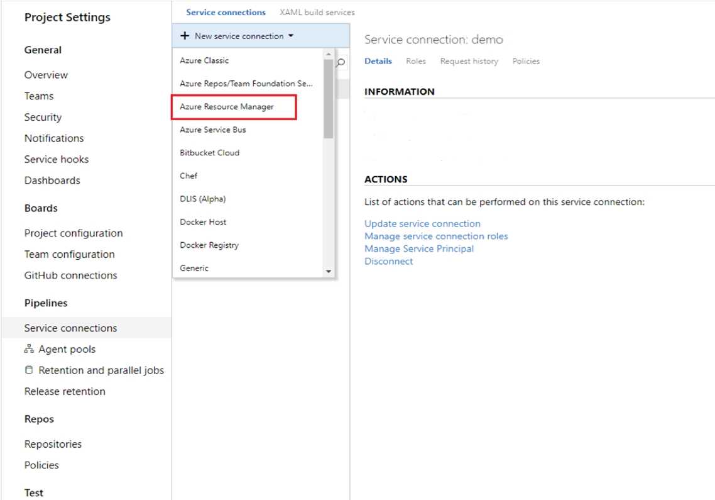
Task: Click the plus icon for new connection
Action: (x=185, y=36)
